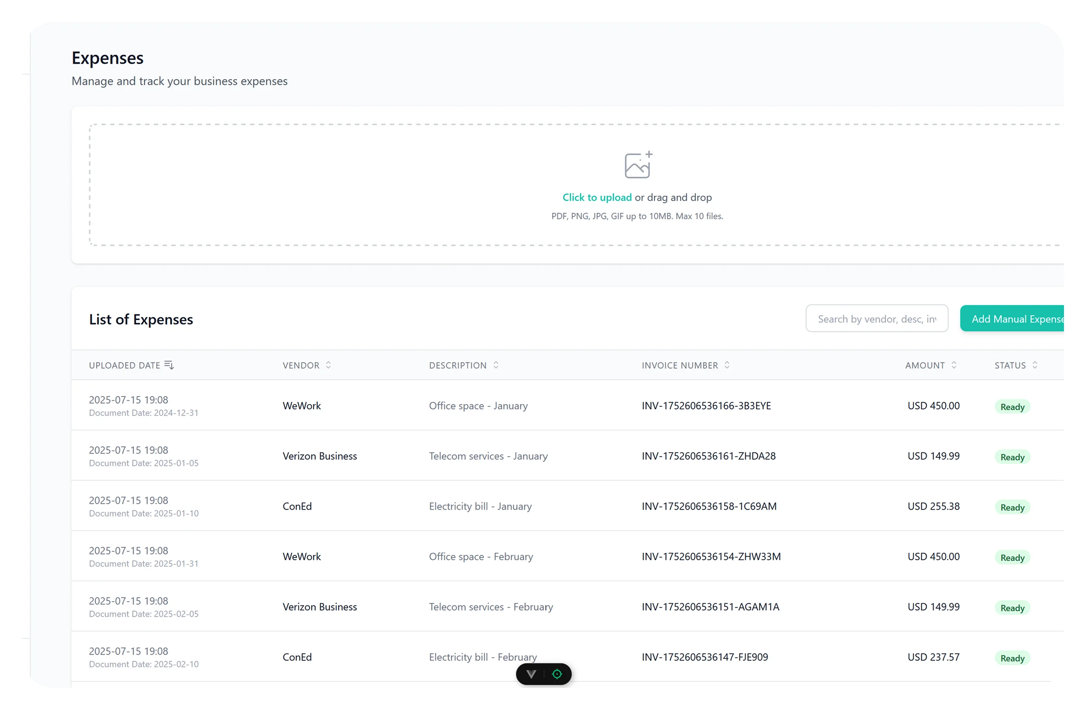Click Ready status for Office space February
The width and height of the screenshot is (1086, 710).
point(1012,558)
